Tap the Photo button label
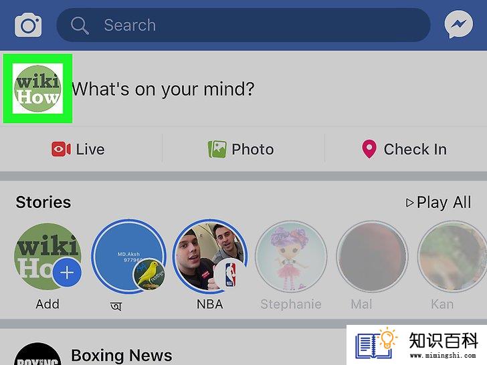This screenshot has height=365, width=487. [x=253, y=149]
